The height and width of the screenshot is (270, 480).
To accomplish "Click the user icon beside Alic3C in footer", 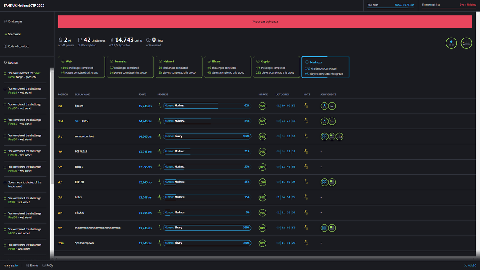I will click(x=465, y=266).
